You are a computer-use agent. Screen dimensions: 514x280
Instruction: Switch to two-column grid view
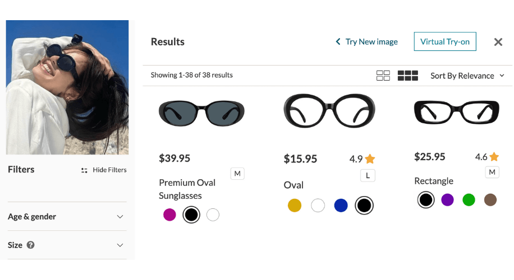[383, 76]
